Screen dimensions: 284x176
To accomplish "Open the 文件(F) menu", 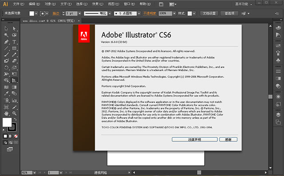I will (19, 4).
